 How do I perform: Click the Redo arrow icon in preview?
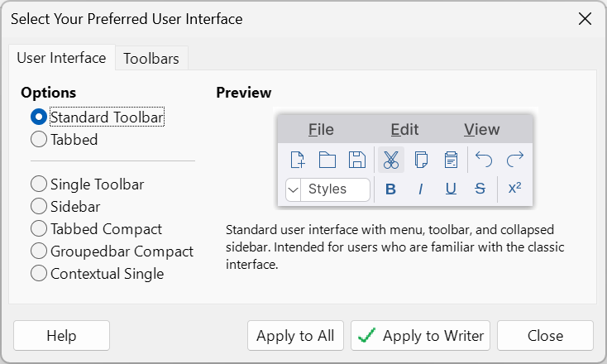pyautogui.click(x=515, y=159)
